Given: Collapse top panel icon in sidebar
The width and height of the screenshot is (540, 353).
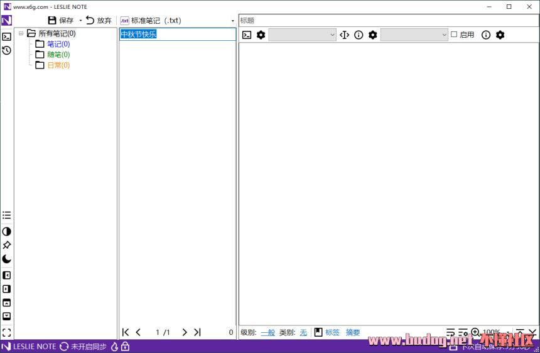Looking at the screenshot, I should (x=6, y=303).
